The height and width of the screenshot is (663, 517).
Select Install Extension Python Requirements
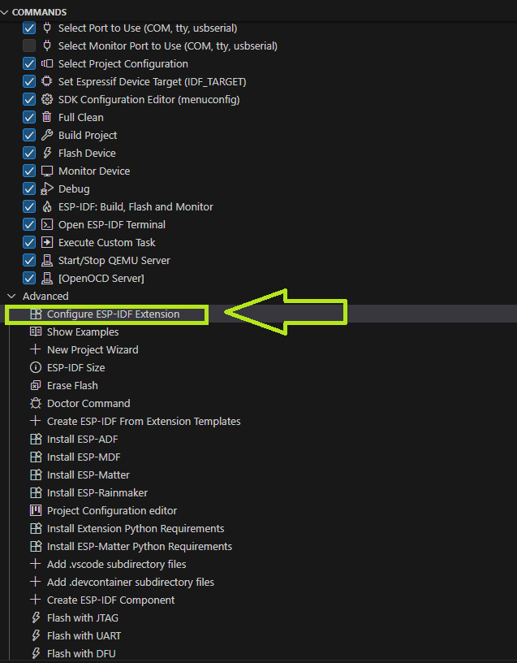coord(136,529)
